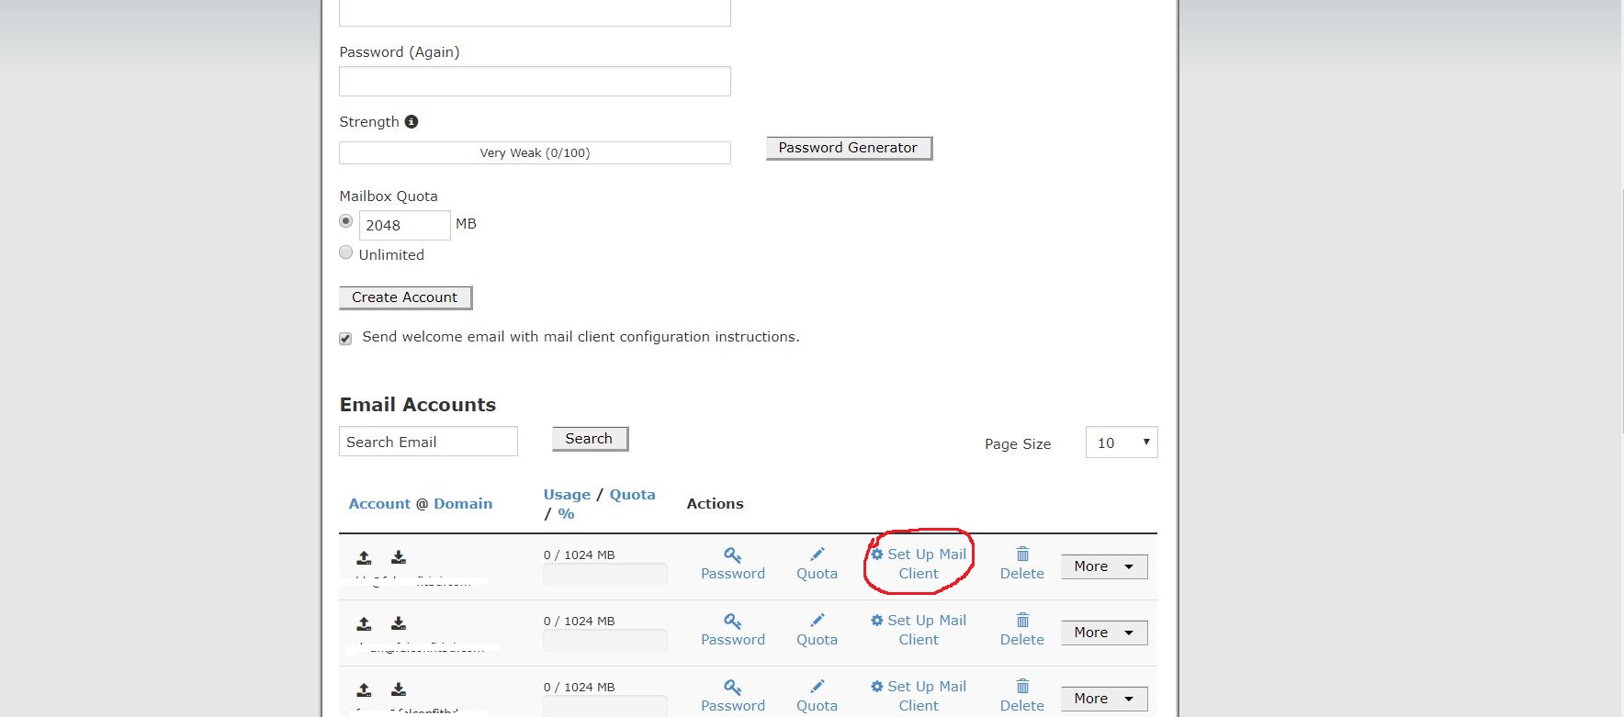Image resolution: width=1624 pixels, height=717 pixels.
Task: Sort by Account column header
Action: [379, 504]
